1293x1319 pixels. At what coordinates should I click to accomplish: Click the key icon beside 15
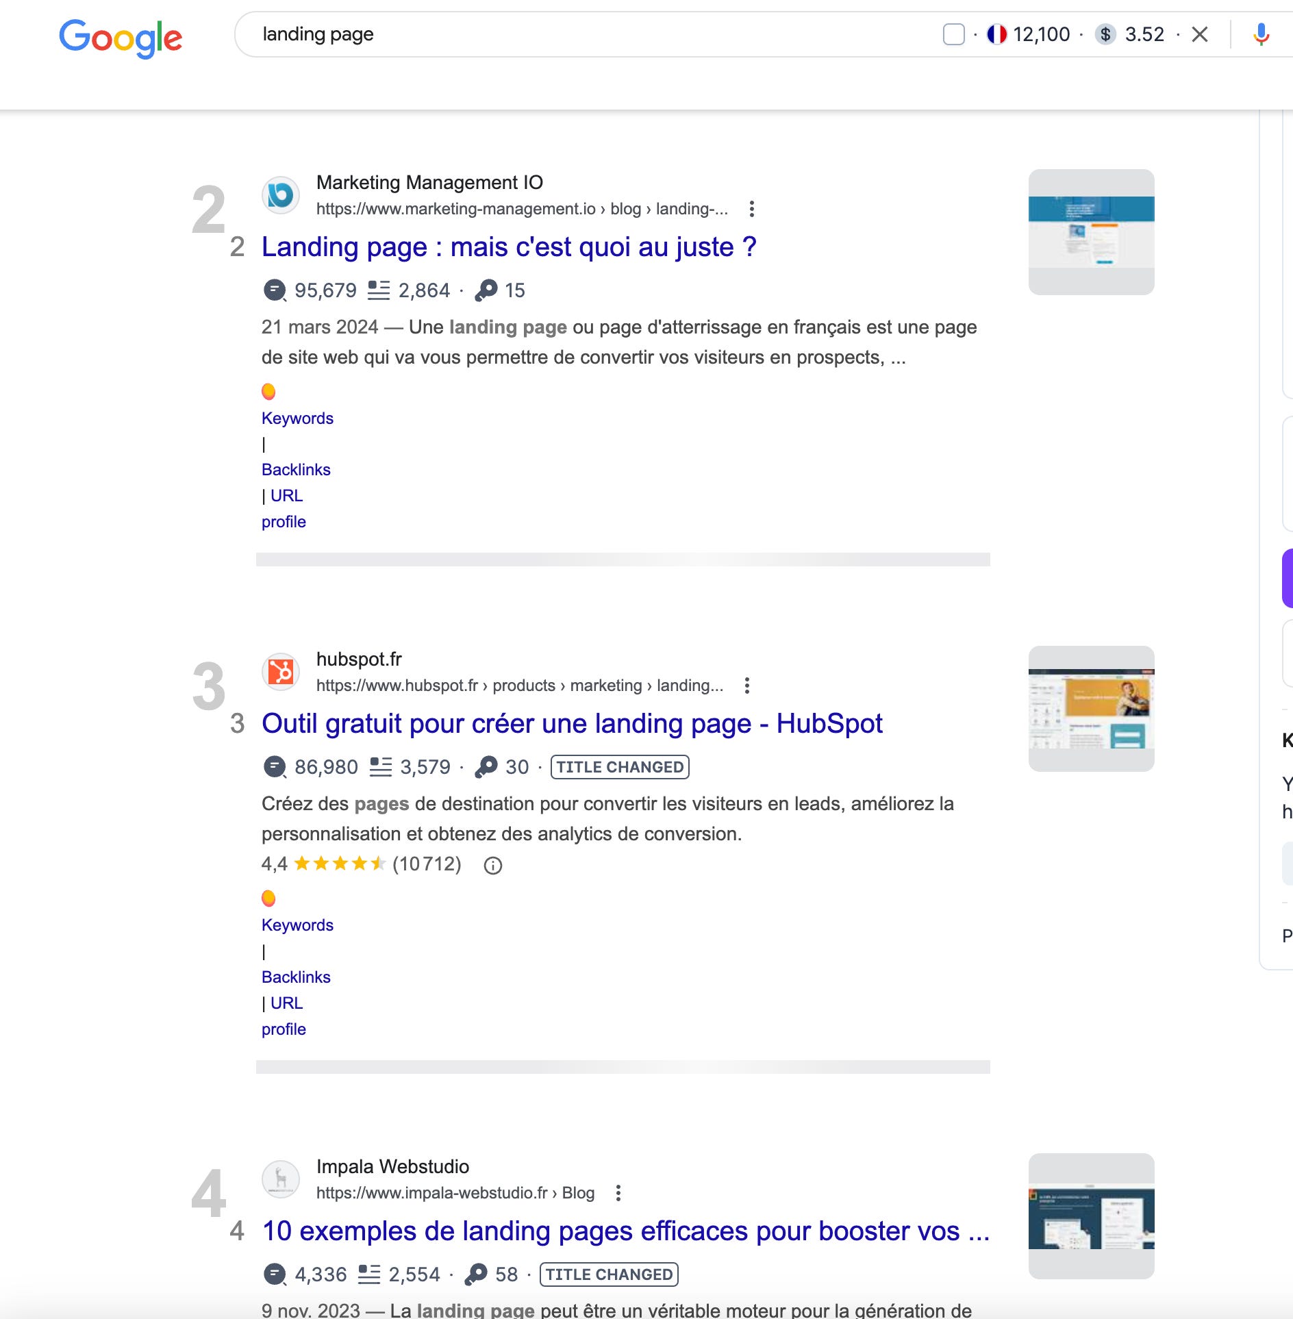486,290
